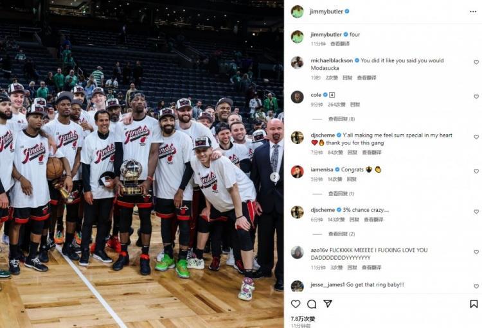
Task: Open the three-dot more options menu
Action: coord(473,12)
